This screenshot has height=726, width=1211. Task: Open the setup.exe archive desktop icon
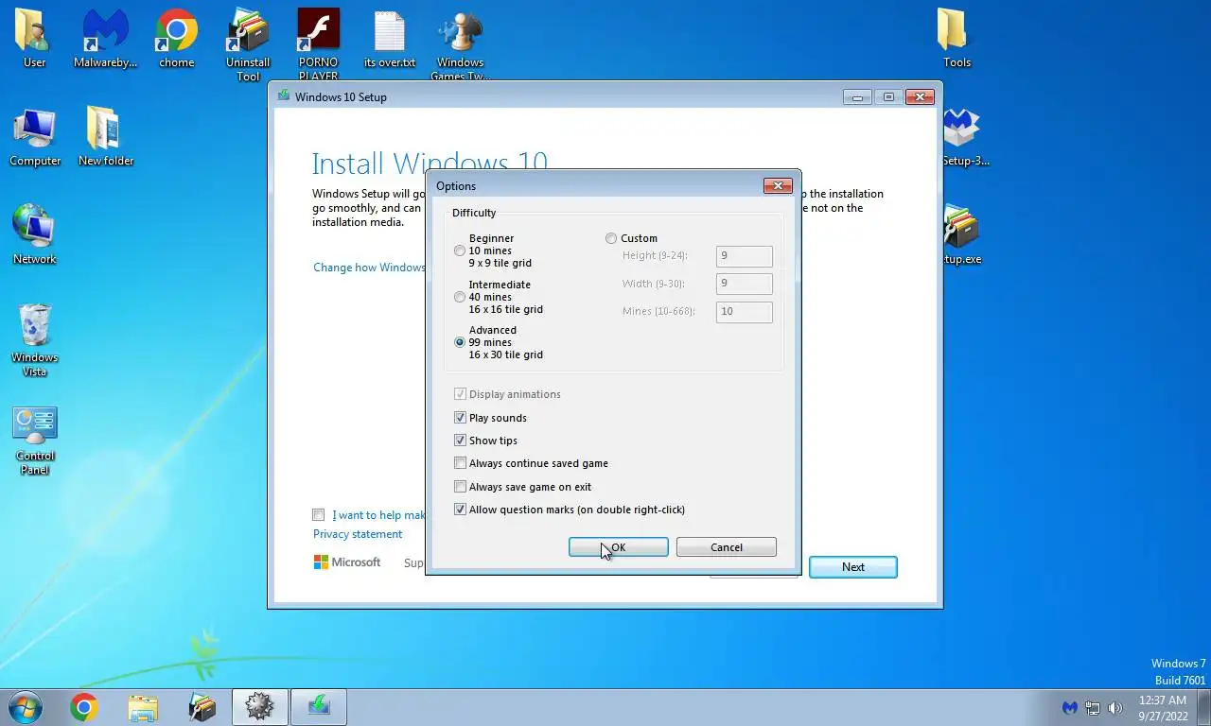962,235
